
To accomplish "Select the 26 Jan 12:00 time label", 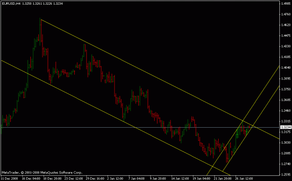I will pos(244,179).
